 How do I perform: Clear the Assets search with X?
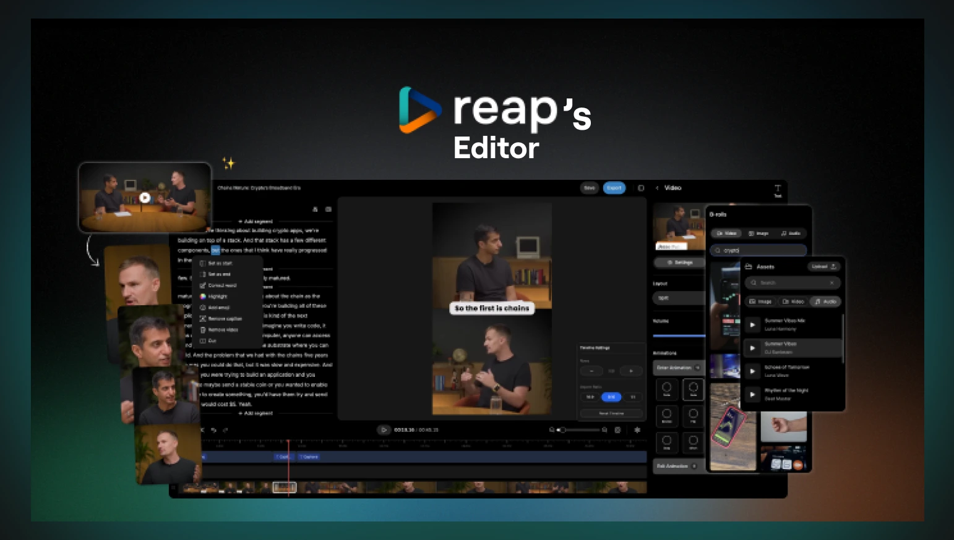[832, 283]
